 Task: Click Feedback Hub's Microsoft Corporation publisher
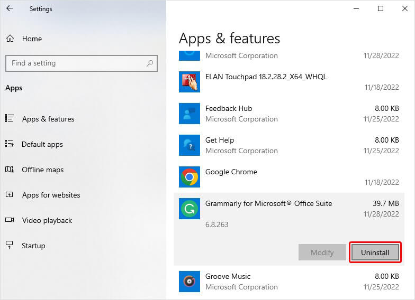(x=241, y=119)
